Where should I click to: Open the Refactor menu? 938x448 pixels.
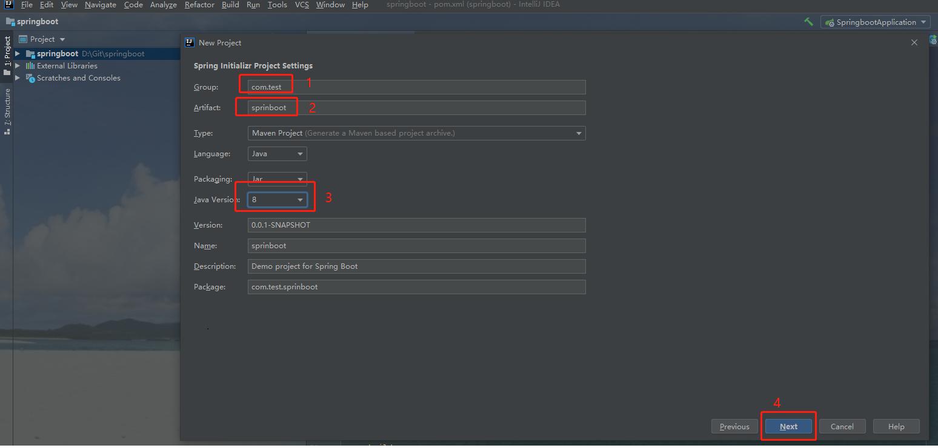pos(199,5)
